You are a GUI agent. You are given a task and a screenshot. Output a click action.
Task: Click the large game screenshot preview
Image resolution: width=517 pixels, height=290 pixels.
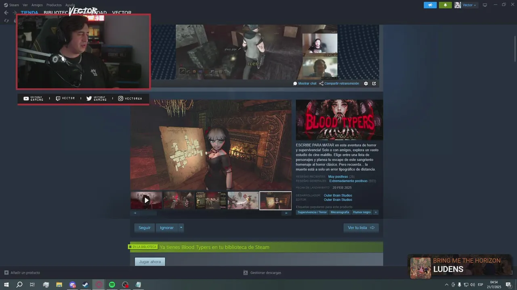tap(210, 145)
